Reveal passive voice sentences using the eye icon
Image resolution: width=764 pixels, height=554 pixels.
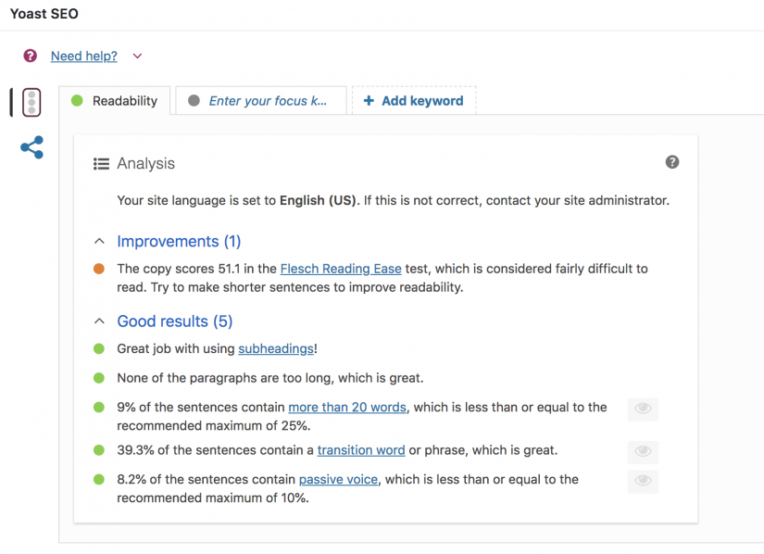pyautogui.click(x=643, y=482)
